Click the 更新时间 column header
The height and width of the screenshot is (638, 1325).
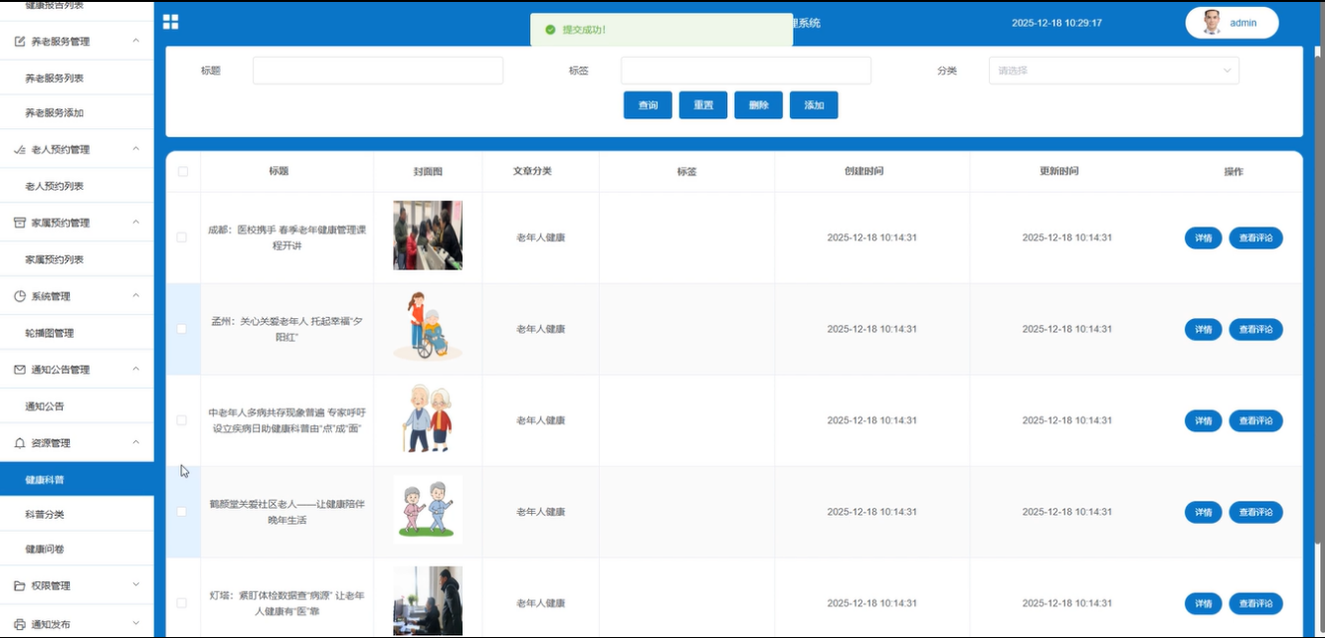point(1058,172)
